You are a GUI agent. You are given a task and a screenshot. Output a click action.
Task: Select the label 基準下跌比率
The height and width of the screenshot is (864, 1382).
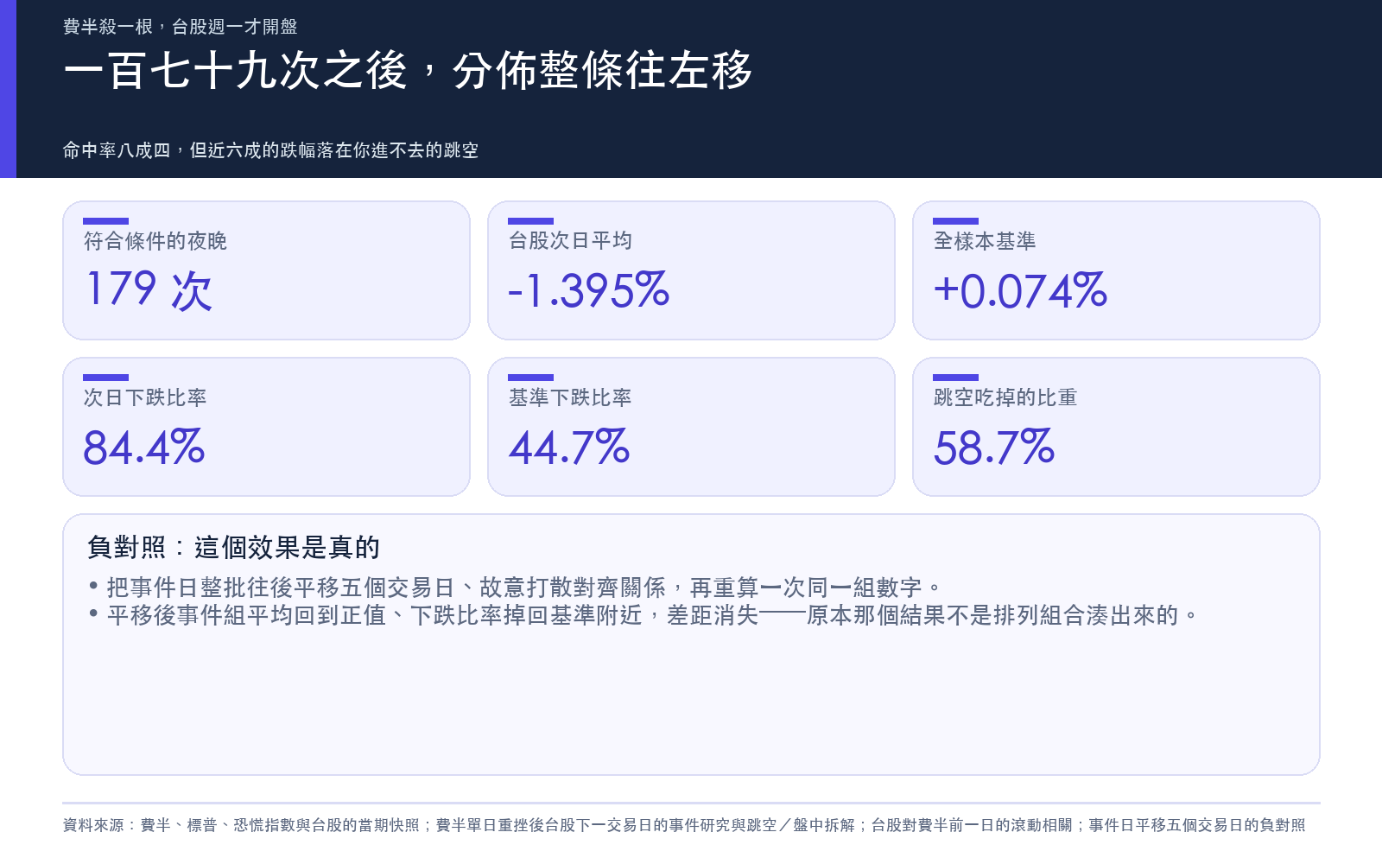tap(570, 397)
